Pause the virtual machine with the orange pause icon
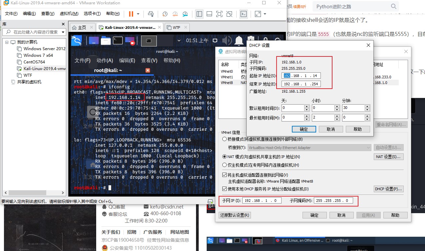 [131, 14]
